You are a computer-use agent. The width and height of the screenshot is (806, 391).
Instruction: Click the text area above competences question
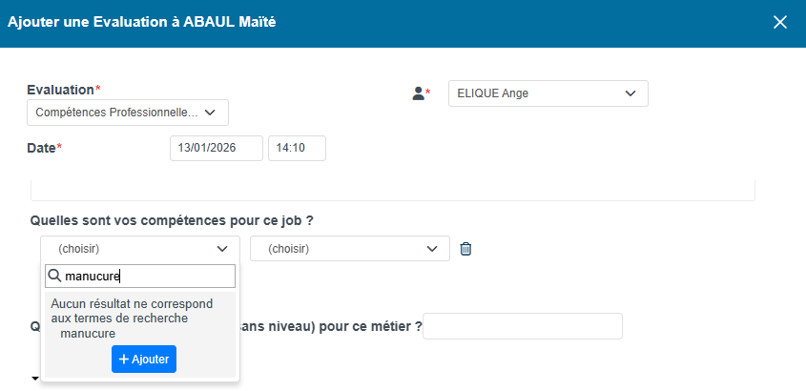click(393, 190)
